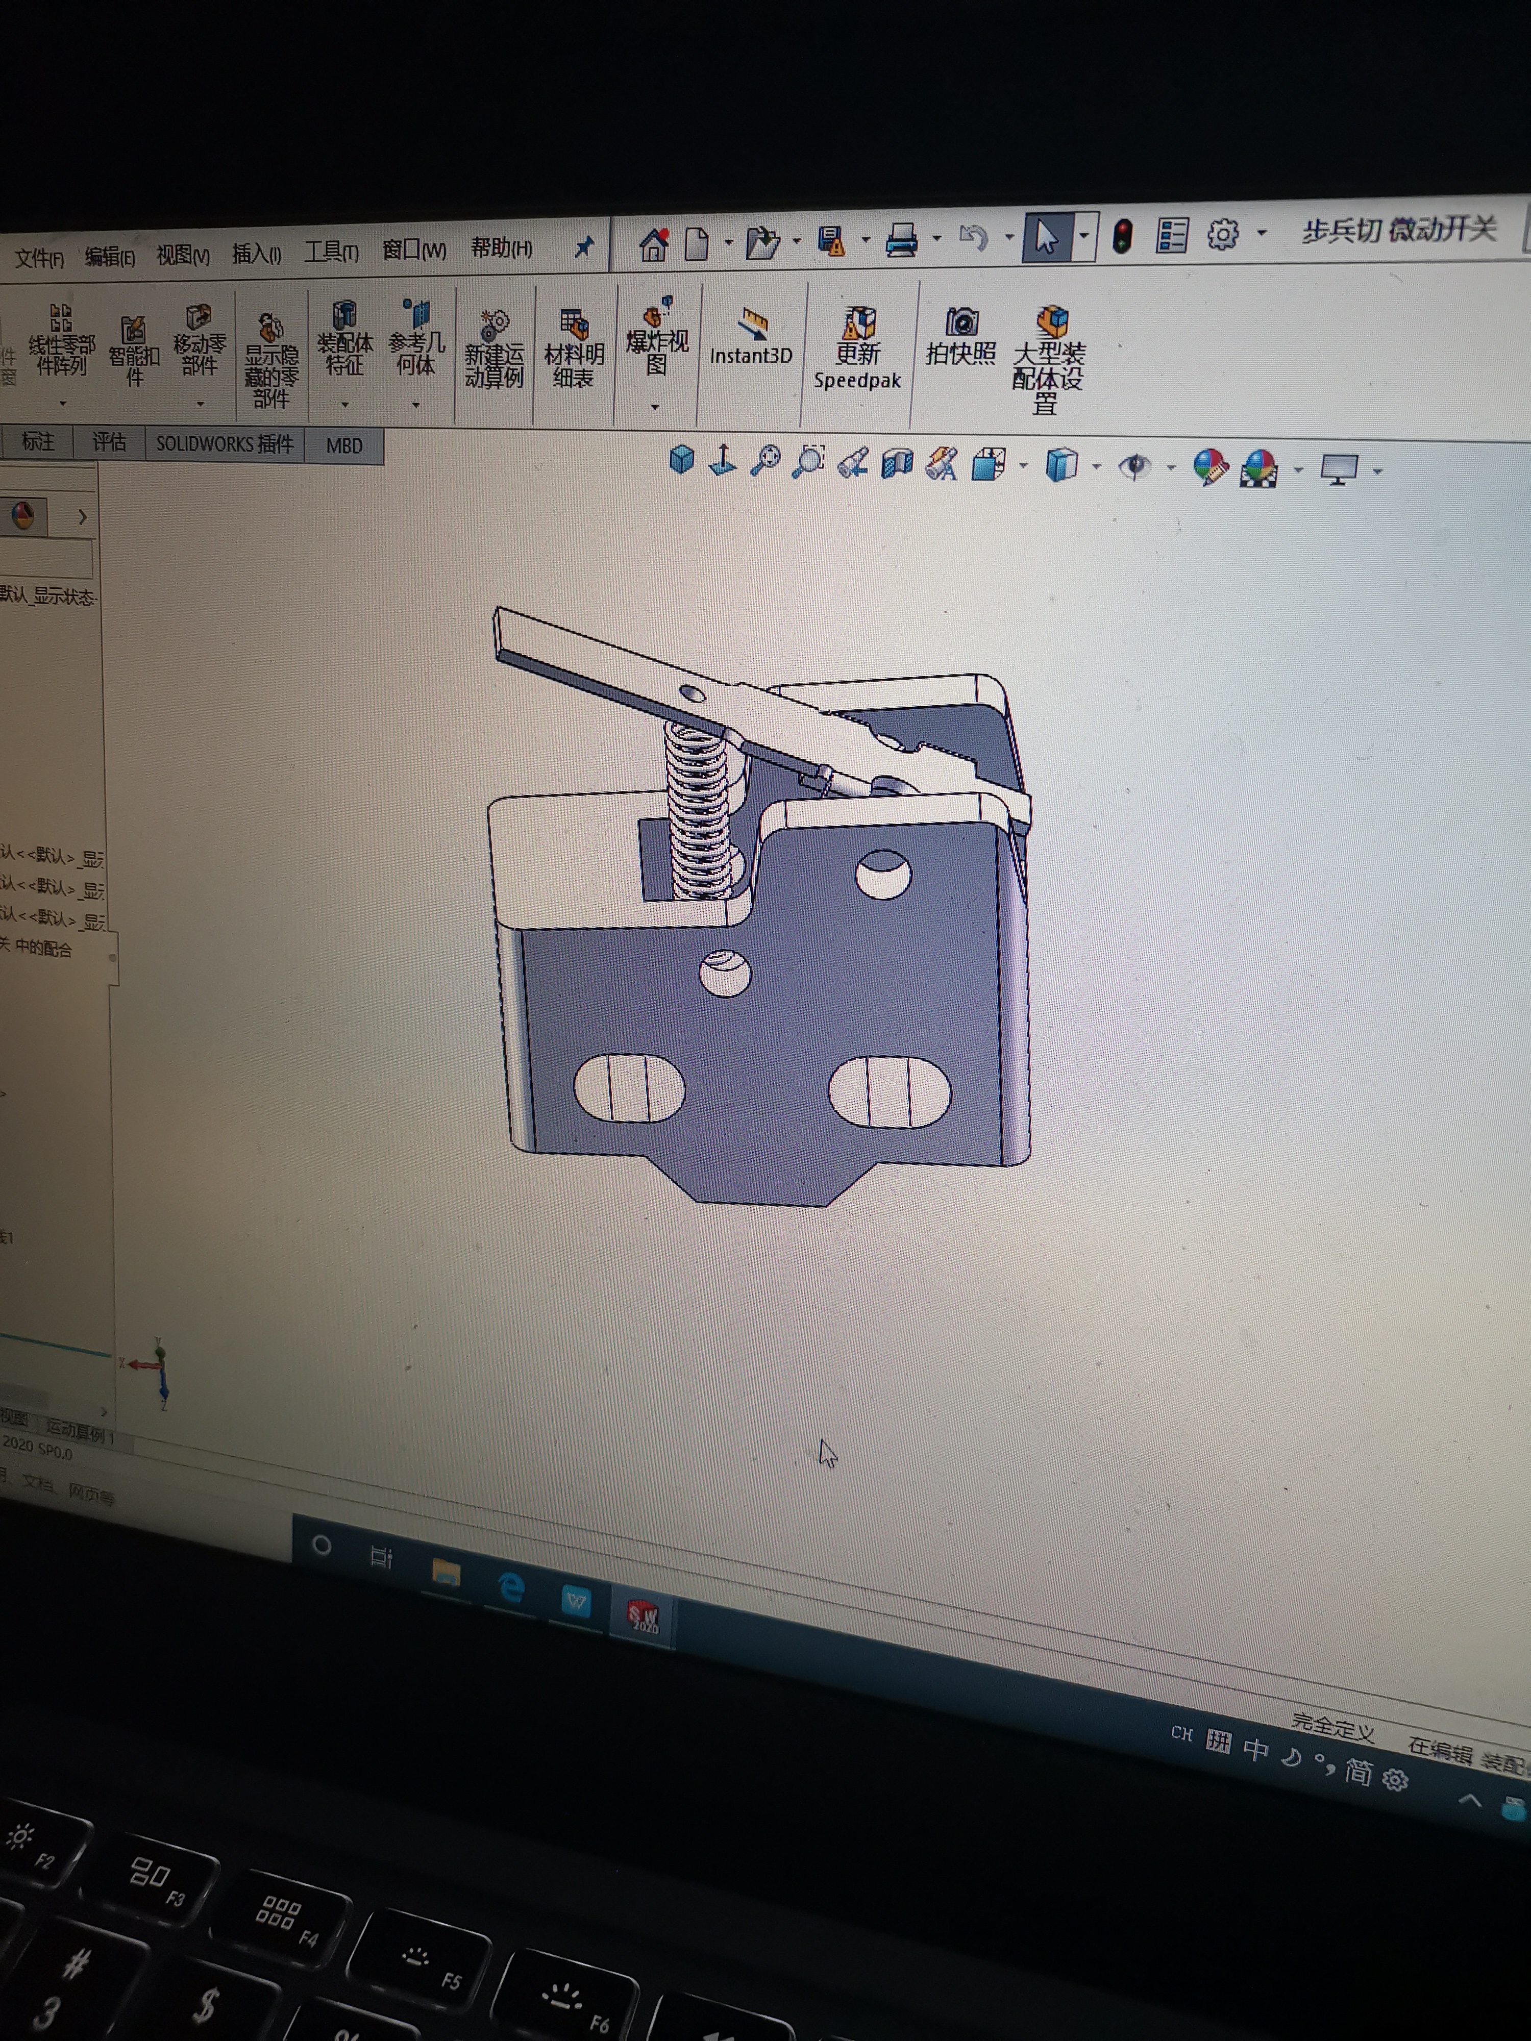Image resolution: width=1531 pixels, height=2041 pixels.
Task: Click the Rebuild traffic light icon
Action: (1122, 235)
